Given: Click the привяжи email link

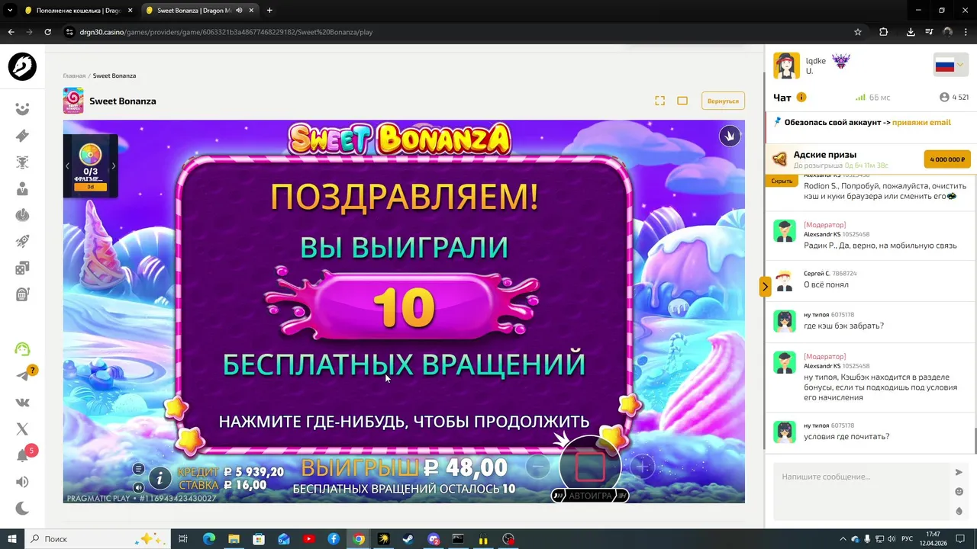Looking at the screenshot, I should [921, 122].
